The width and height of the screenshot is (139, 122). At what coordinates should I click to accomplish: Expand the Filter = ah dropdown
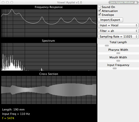click(x=118, y=31)
